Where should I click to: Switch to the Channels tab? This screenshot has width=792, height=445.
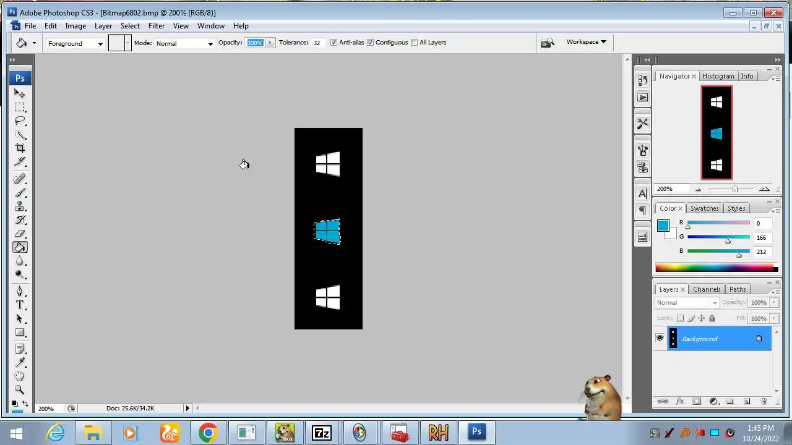[x=707, y=289]
